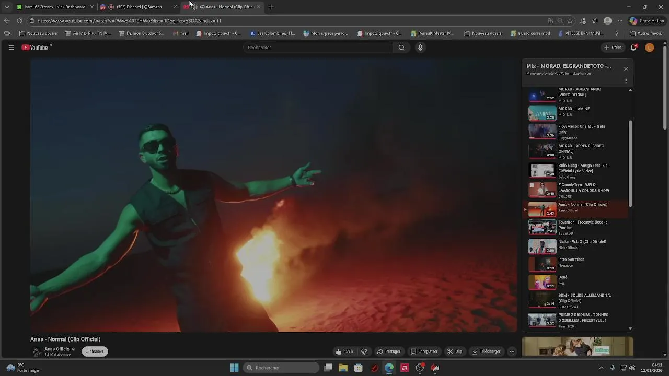This screenshot has width=669, height=376.
Task: Click the Télécharger download button
Action: click(486, 351)
